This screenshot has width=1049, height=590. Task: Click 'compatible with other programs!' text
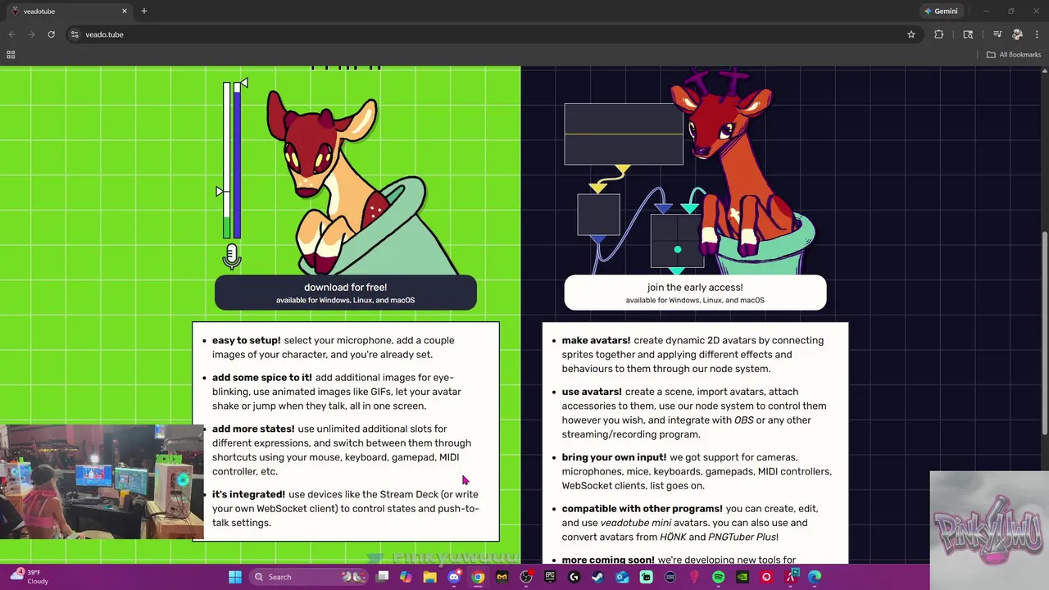pyautogui.click(x=642, y=509)
